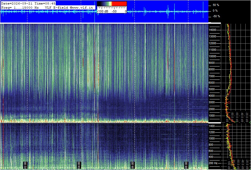Click the 11000 frequency axis label
This screenshot has width=251, height=170.
coord(213,50)
